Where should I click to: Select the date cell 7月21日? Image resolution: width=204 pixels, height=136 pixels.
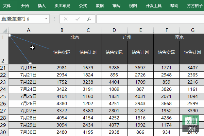point(29,75)
